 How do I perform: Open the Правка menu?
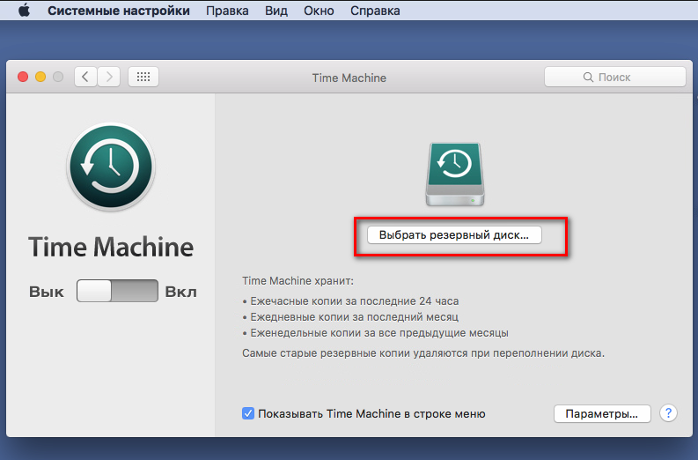click(226, 11)
